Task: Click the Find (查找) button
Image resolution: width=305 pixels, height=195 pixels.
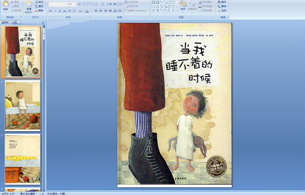Action: [222, 2]
